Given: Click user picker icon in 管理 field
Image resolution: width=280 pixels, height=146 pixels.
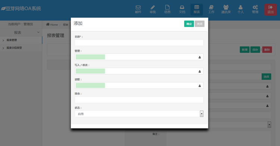Looking at the screenshot, I should 200,57.
